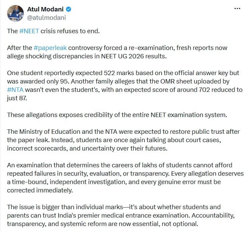
Task: Open the three-dot more options menu
Action: 237,8
